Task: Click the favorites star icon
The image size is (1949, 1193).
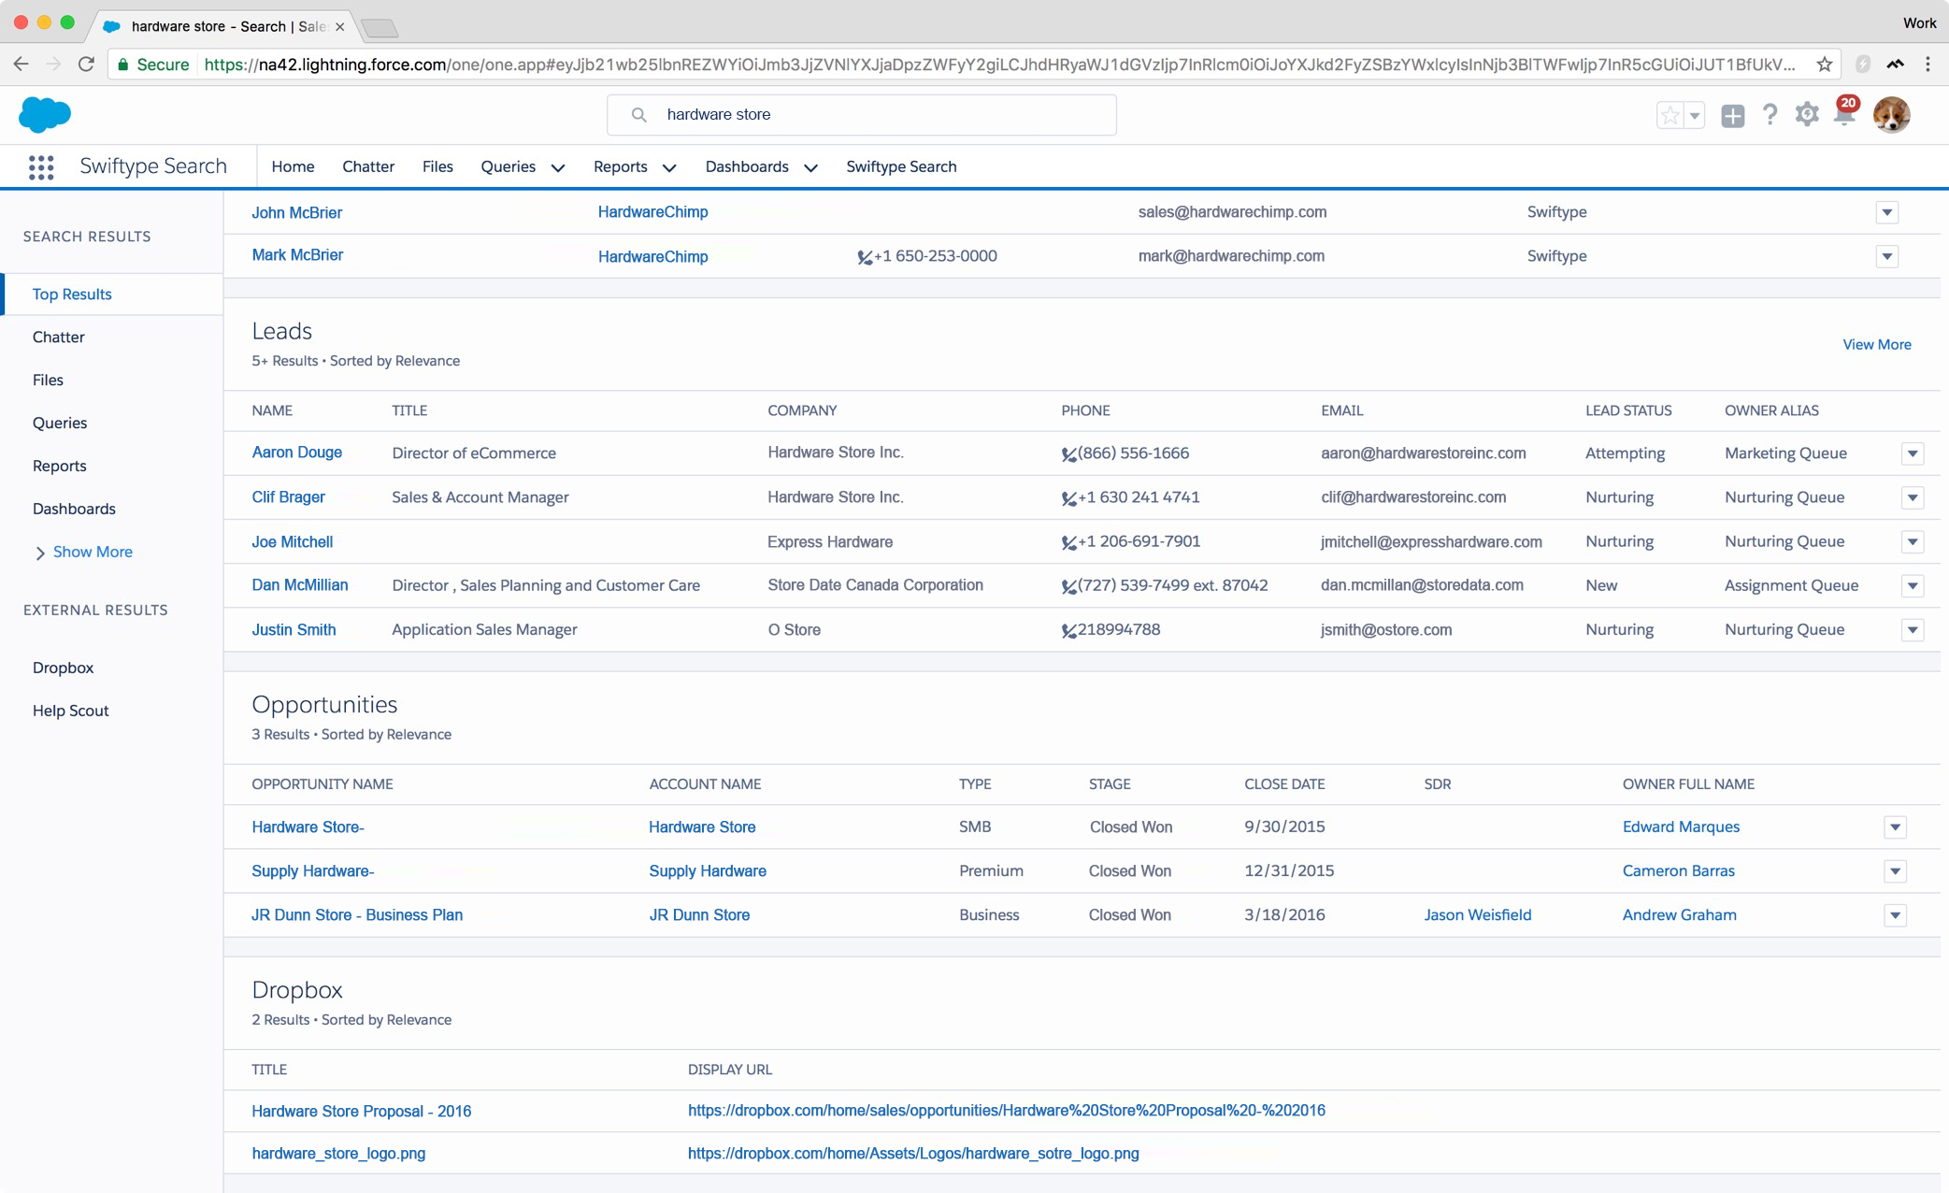Action: [1670, 115]
